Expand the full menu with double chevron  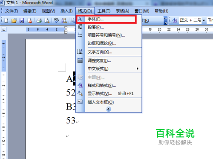coord(108,109)
